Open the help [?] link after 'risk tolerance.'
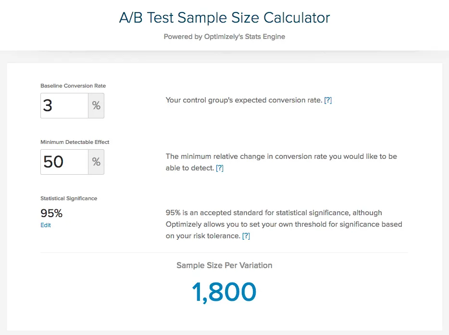 click(x=246, y=236)
